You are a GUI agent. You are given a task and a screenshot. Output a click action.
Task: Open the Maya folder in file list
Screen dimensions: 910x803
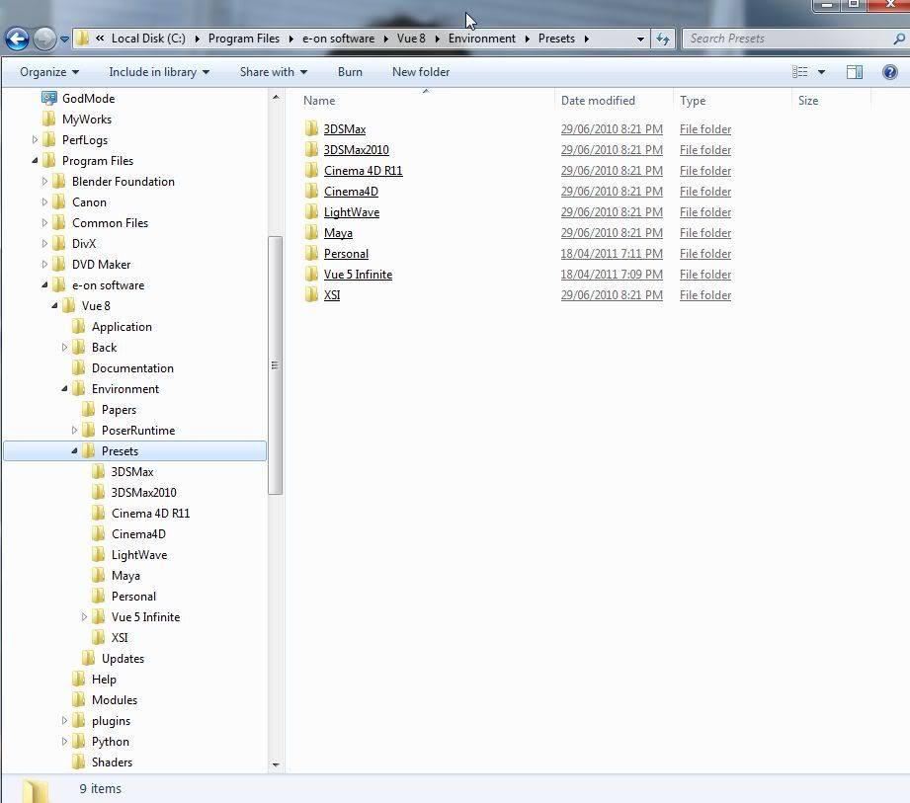338,233
